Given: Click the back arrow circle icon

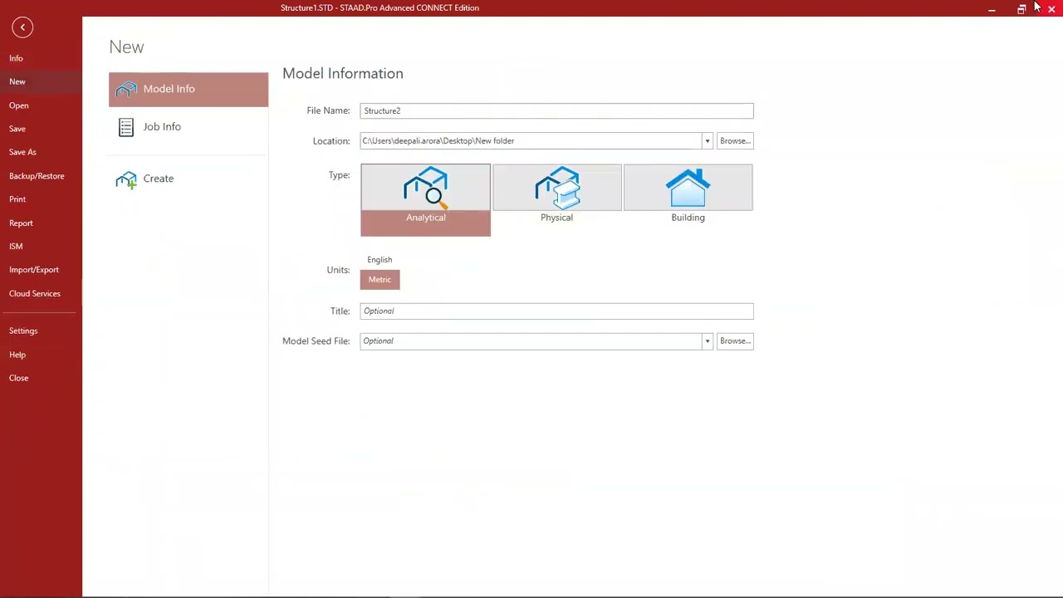Looking at the screenshot, I should [22, 27].
